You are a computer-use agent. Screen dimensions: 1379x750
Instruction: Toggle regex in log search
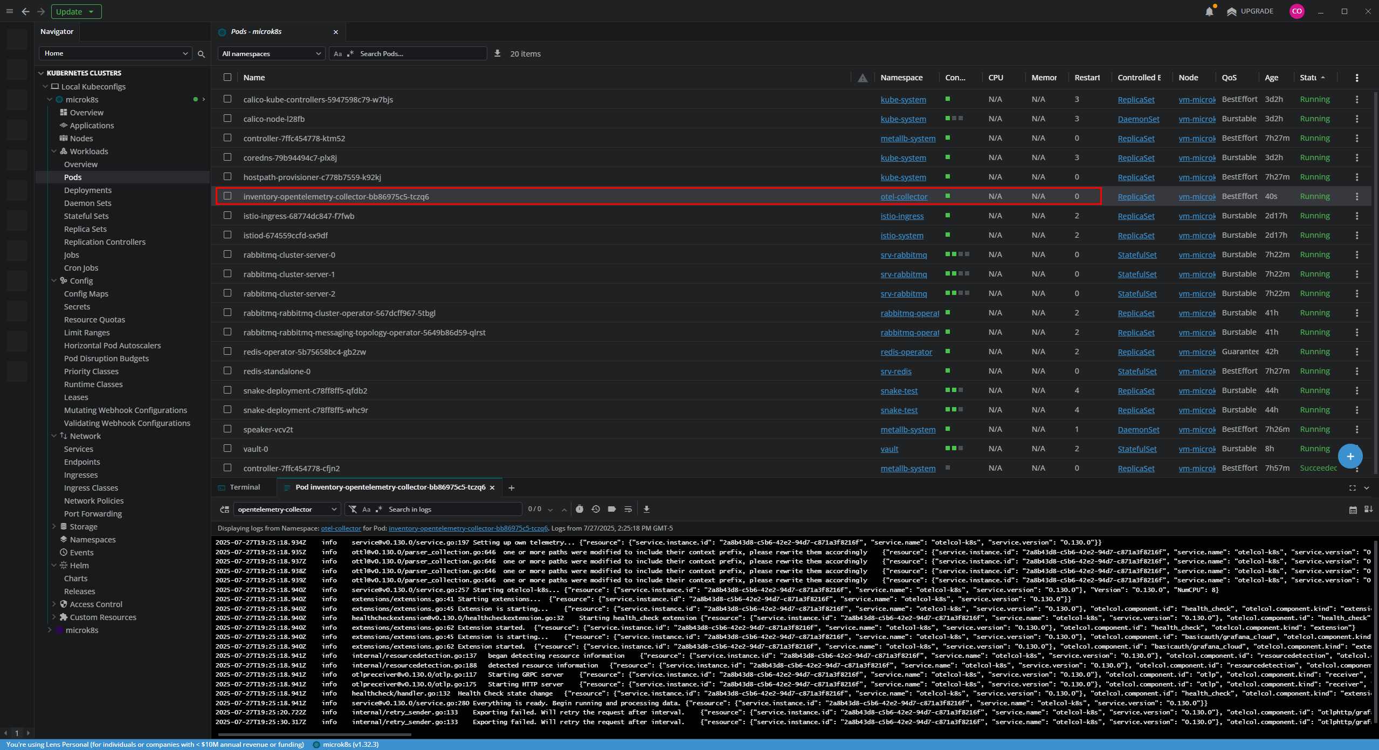(x=379, y=509)
